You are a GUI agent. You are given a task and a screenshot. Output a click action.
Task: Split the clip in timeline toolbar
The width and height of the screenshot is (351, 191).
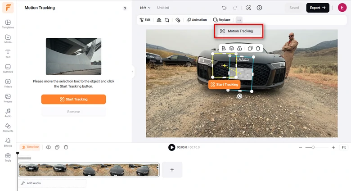pos(48,147)
